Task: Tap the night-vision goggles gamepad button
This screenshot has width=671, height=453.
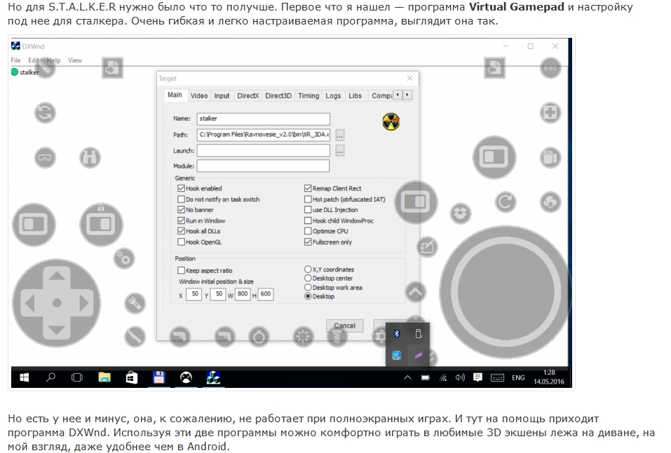Action: coord(45,158)
